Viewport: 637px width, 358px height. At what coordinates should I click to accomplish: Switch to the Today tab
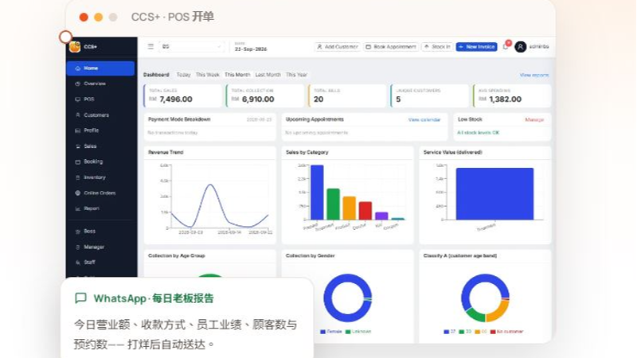tap(183, 75)
